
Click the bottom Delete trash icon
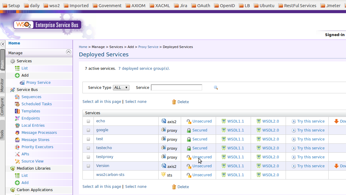pos(174,187)
